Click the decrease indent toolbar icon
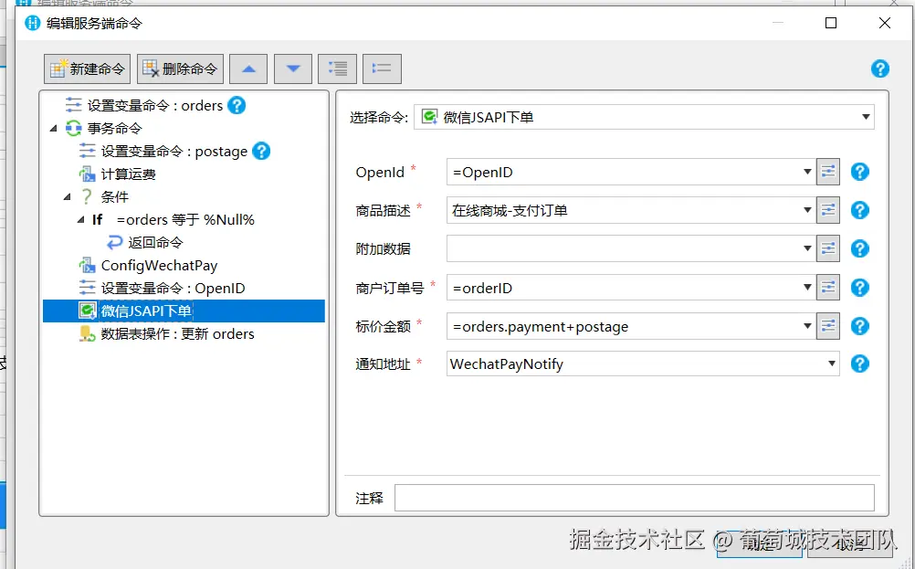The width and height of the screenshot is (915, 569). tap(382, 69)
